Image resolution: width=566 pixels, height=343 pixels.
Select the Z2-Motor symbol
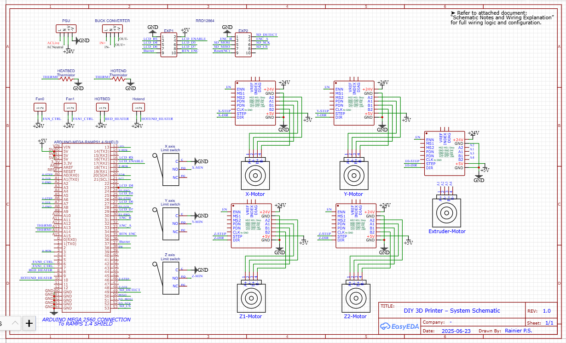(x=357, y=298)
